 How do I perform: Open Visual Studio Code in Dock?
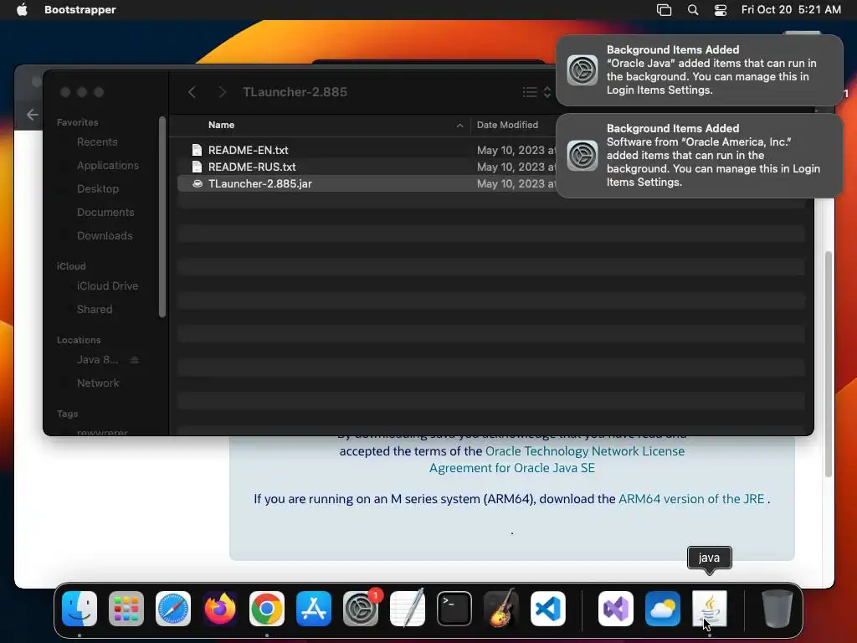tap(548, 609)
